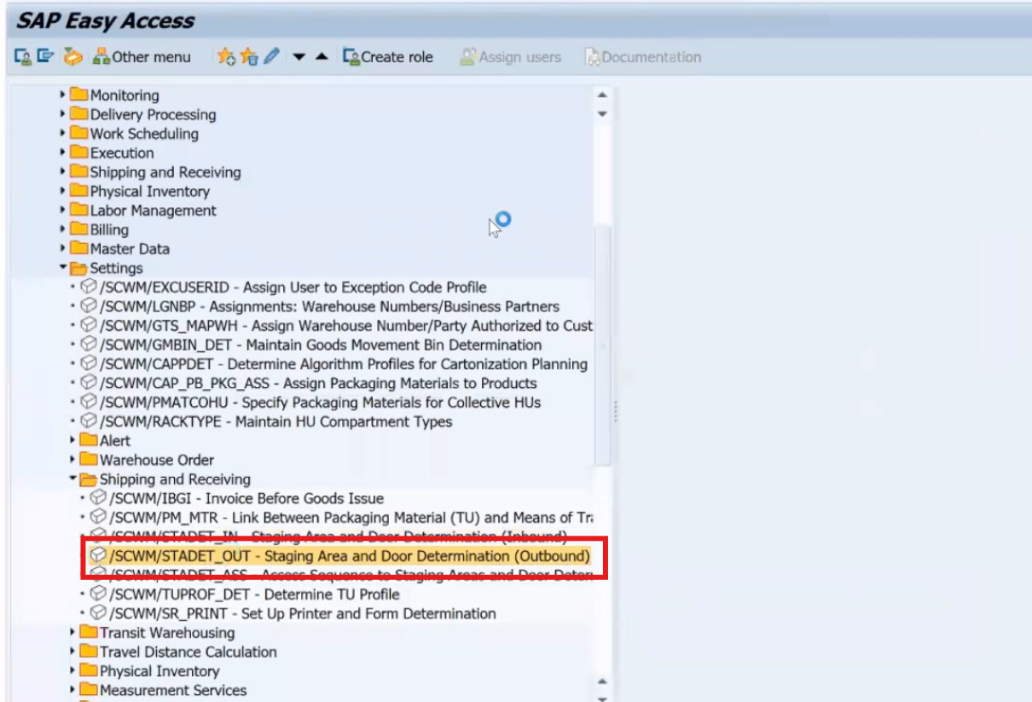Expand the Transit Warehousing folder
This screenshot has width=1032, height=702.
click(72, 633)
